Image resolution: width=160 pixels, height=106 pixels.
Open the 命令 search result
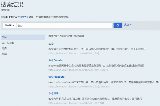[x=51, y=44]
